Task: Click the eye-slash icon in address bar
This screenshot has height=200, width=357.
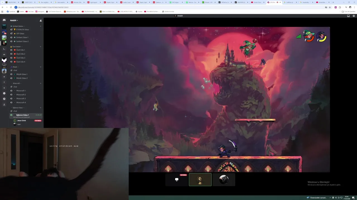Action: [326, 7]
